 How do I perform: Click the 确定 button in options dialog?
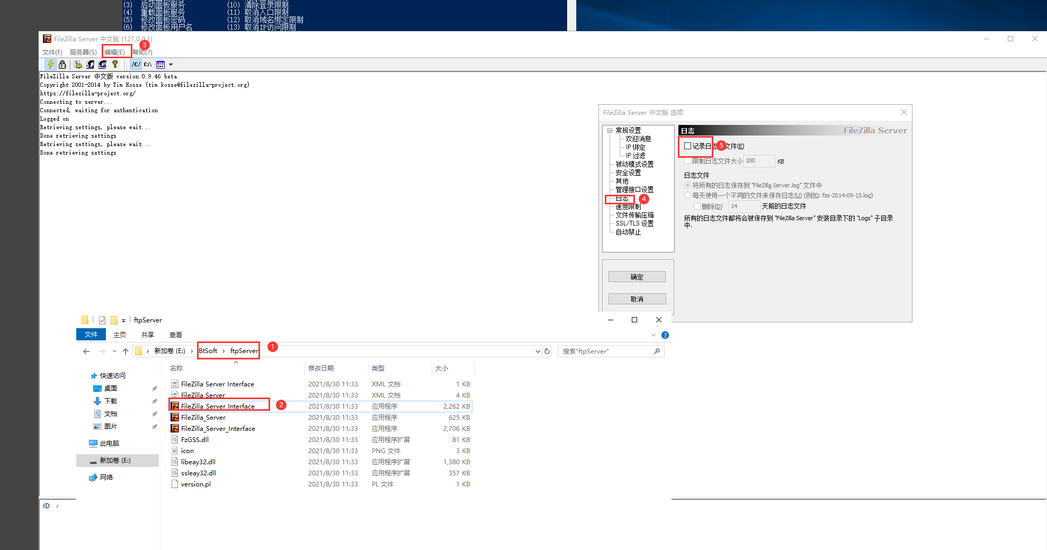click(637, 277)
